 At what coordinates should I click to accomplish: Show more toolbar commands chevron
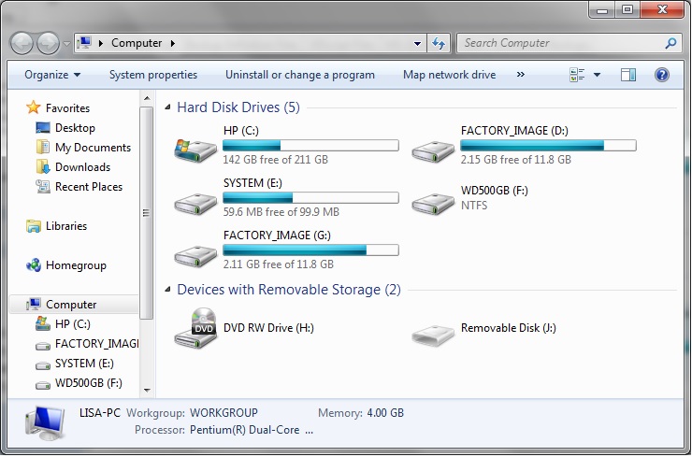(521, 75)
